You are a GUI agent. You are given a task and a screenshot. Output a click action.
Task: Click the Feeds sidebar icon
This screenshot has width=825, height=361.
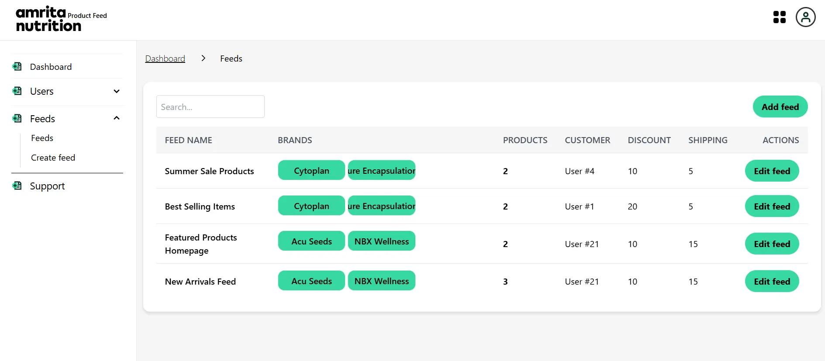(17, 118)
